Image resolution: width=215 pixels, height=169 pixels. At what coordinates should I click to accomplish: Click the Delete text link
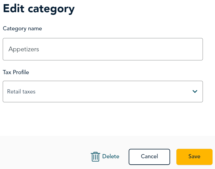(x=111, y=156)
